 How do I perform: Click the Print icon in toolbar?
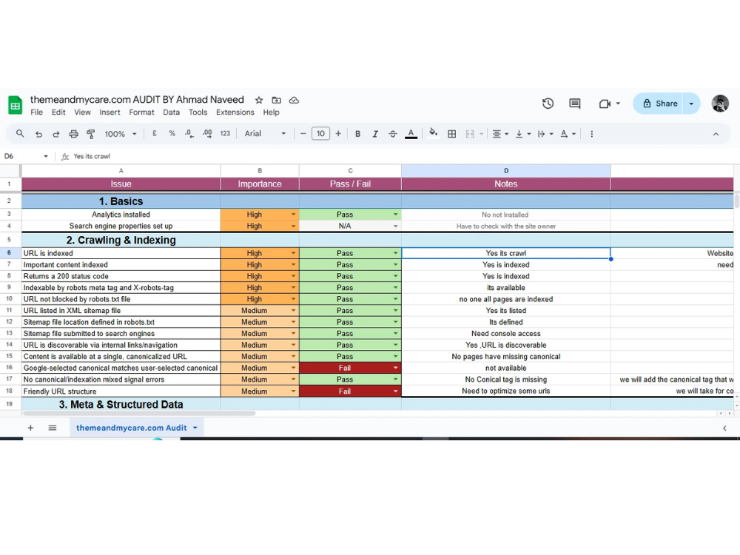click(73, 134)
